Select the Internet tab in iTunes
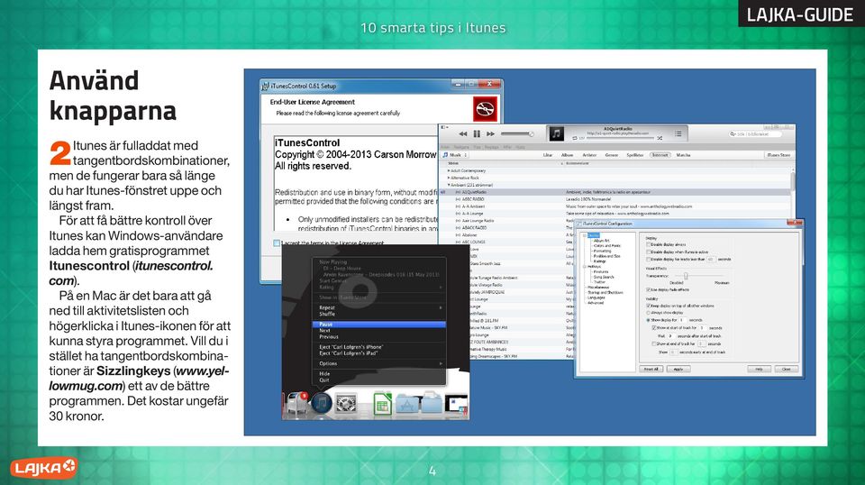The width and height of the screenshot is (865, 485). click(660, 155)
